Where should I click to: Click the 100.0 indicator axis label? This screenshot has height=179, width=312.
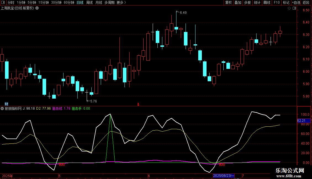305,115
